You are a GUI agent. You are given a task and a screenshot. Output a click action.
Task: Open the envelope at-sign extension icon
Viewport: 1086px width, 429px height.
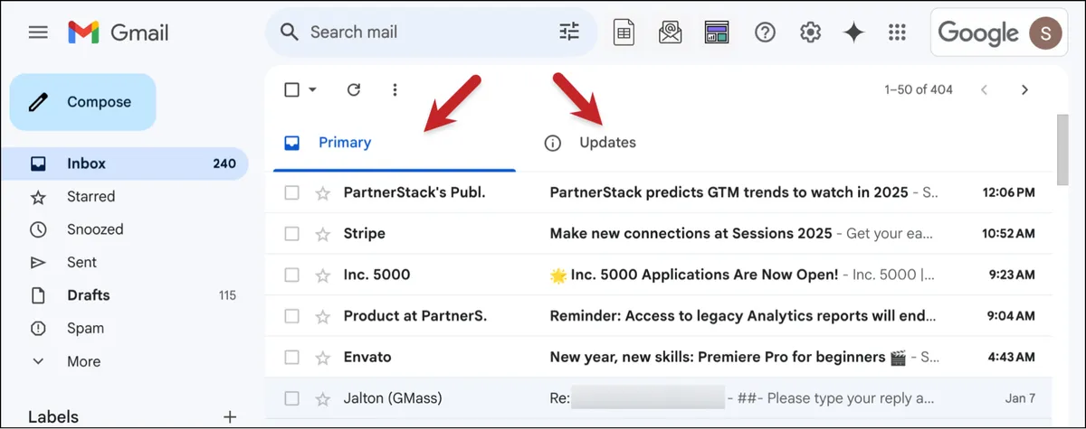[x=671, y=33]
